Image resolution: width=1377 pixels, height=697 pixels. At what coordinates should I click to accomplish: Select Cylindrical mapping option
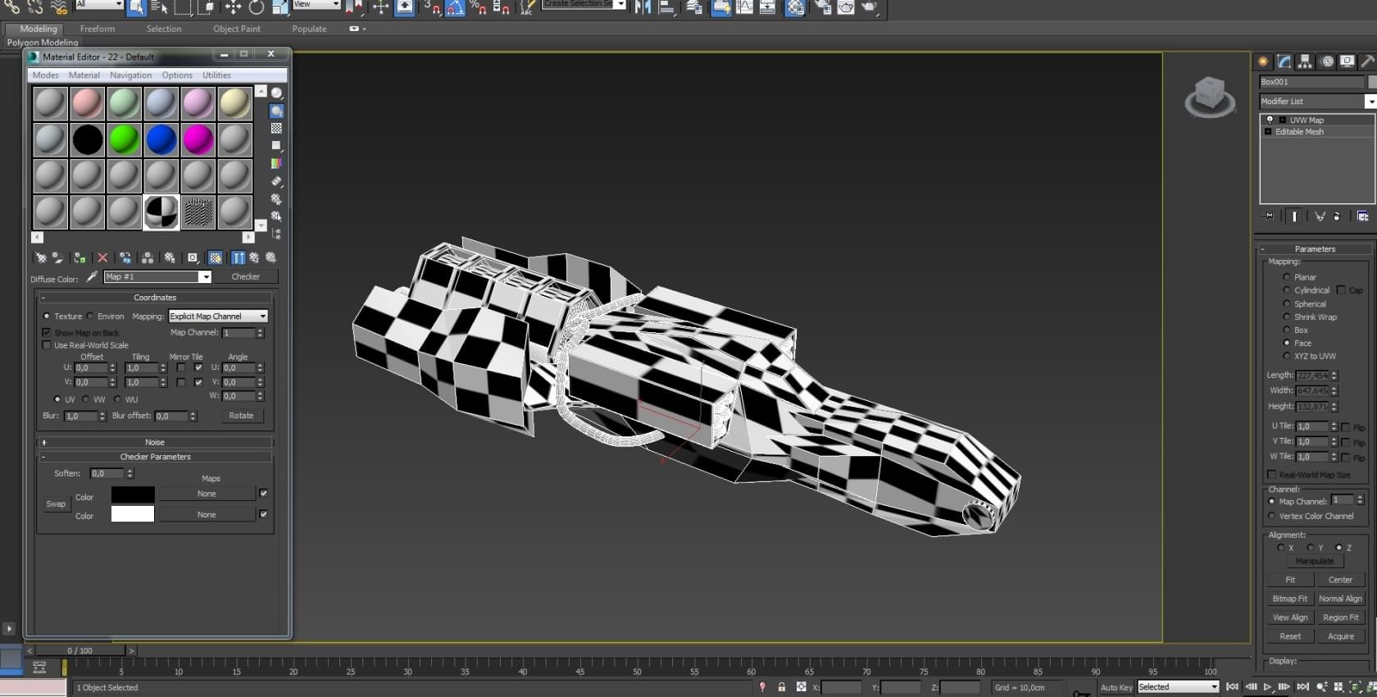click(1286, 290)
